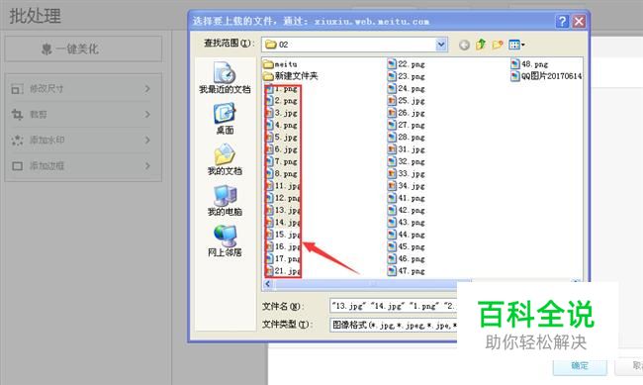Open 我的文档 in places bar
Viewport: 643px width, 385px height.
coord(225,159)
